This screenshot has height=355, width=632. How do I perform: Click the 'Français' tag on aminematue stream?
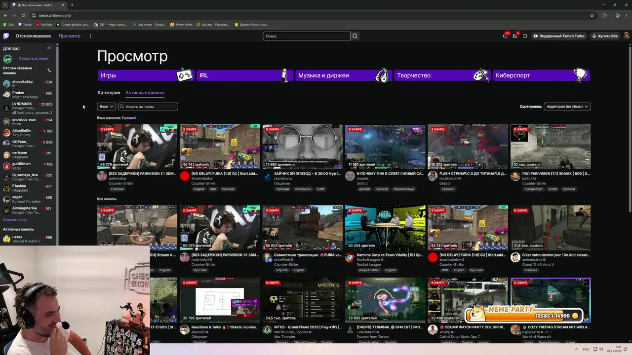click(x=531, y=270)
